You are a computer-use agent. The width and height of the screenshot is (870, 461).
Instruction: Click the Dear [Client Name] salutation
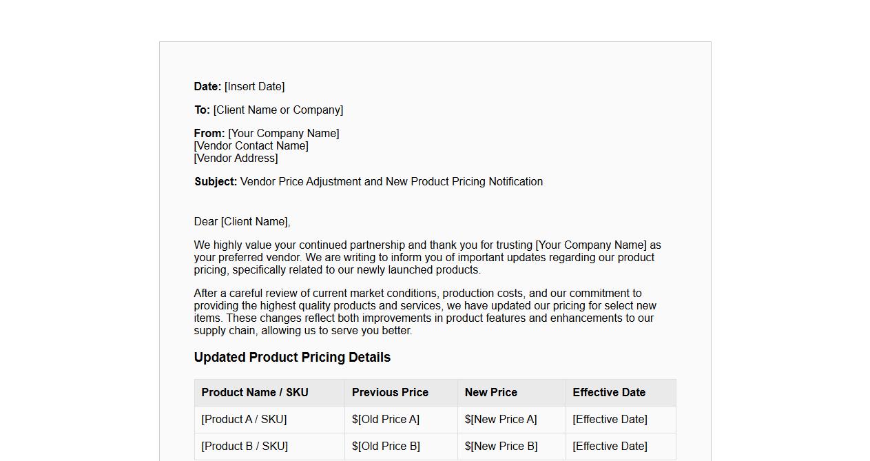pyautogui.click(x=242, y=222)
